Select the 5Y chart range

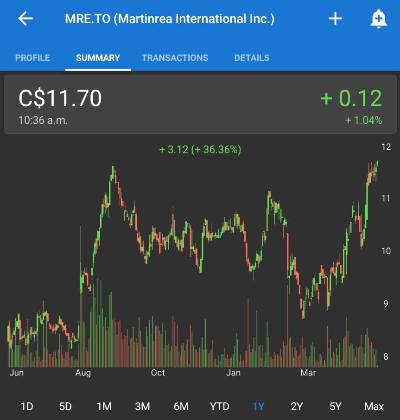(x=335, y=407)
